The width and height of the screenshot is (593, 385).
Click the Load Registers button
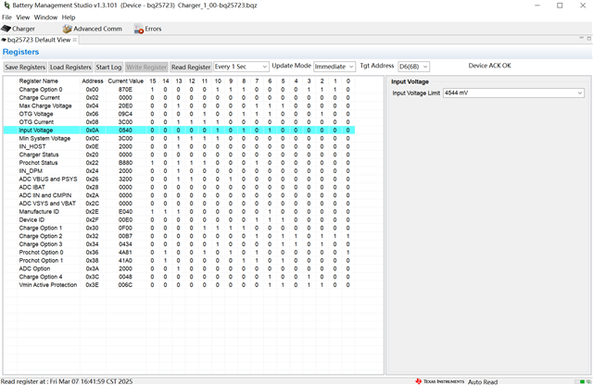pyautogui.click(x=70, y=67)
